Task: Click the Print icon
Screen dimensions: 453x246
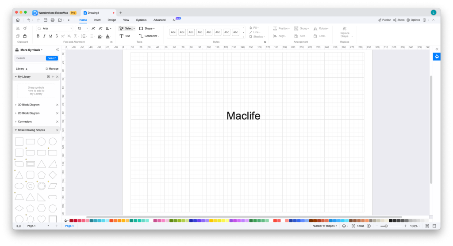Action: 53,20
